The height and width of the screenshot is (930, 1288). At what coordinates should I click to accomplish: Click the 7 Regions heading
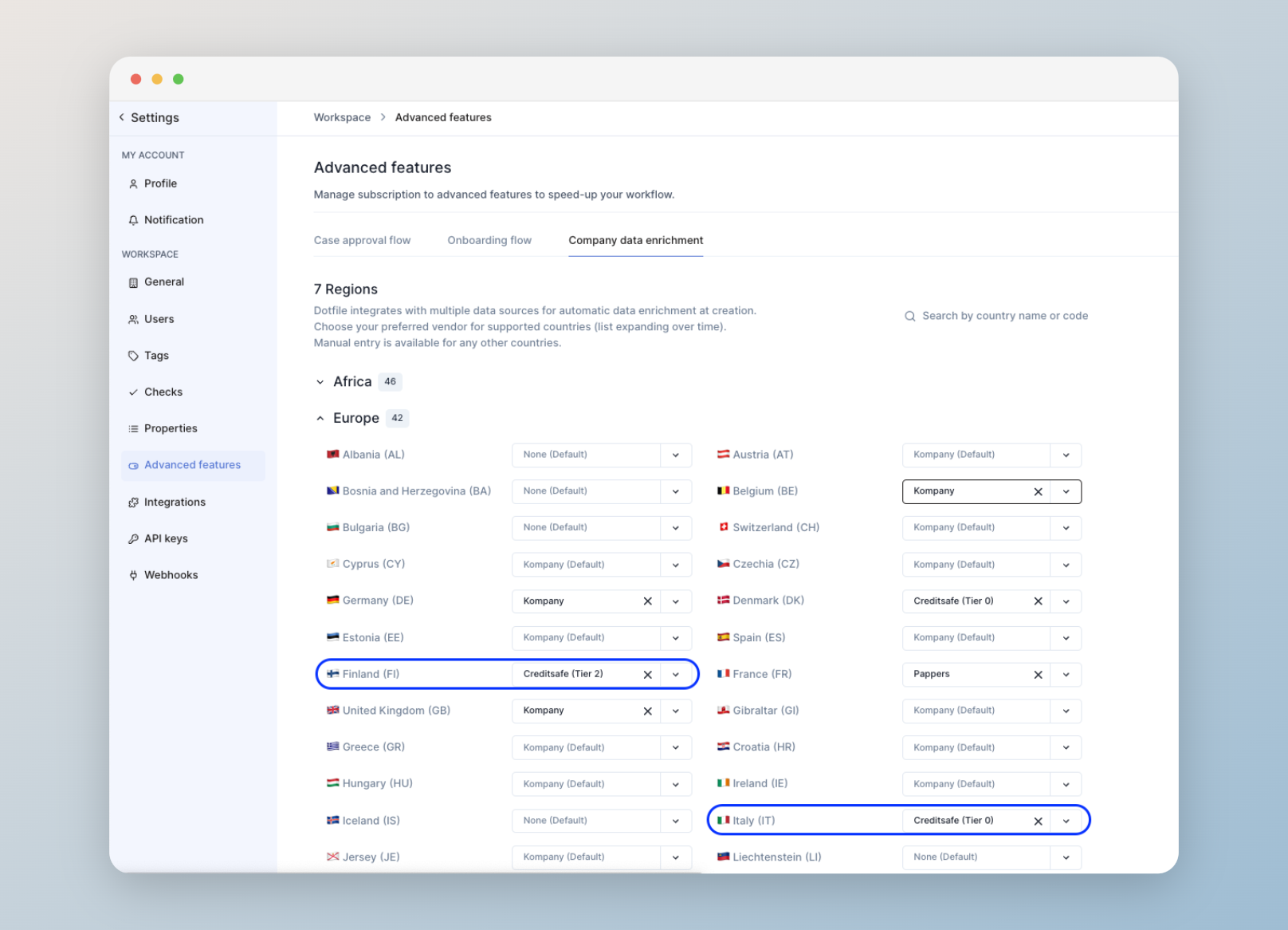coord(346,290)
